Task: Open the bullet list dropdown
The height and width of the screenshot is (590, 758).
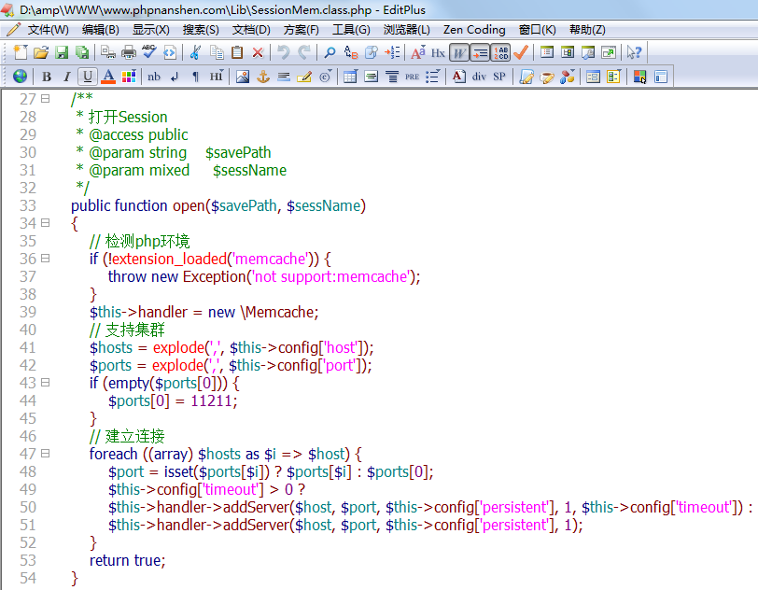Action: [x=432, y=77]
